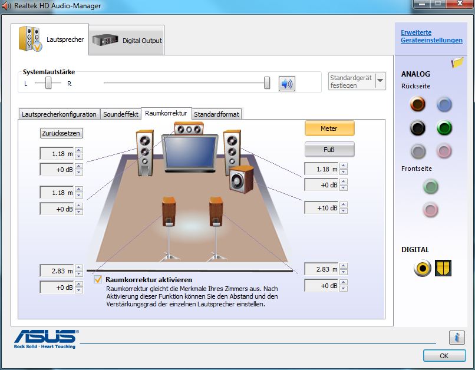Switch to Lautsprecherkonfiguration tab
The height and width of the screenshot is (370, 475).
pos(59,114)
